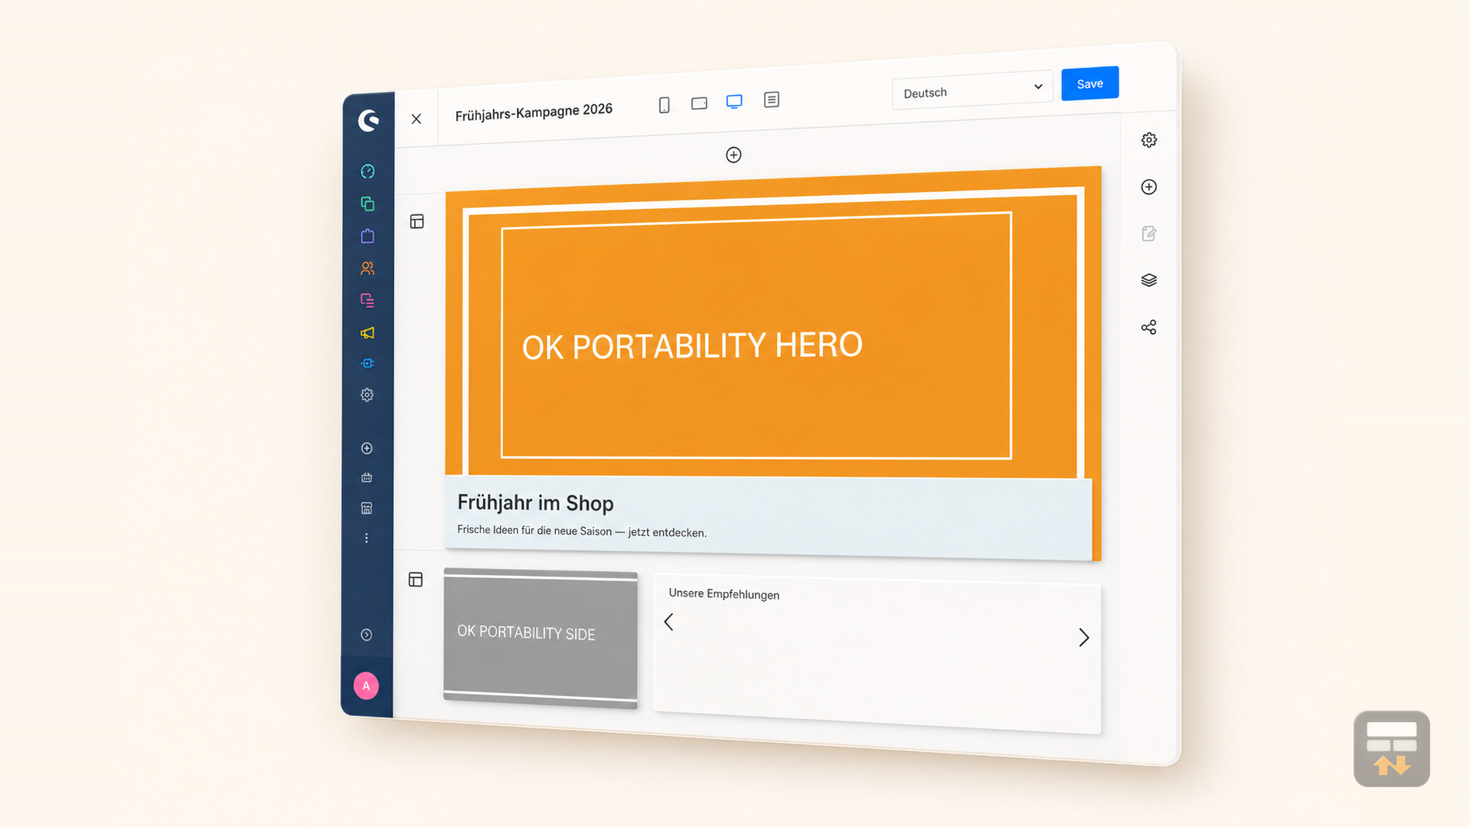
Task: Expand the Deutsch language dropdown
Action: click(972, 90)
